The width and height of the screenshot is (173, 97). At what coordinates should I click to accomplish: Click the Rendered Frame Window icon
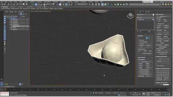(x=118, y=4)
